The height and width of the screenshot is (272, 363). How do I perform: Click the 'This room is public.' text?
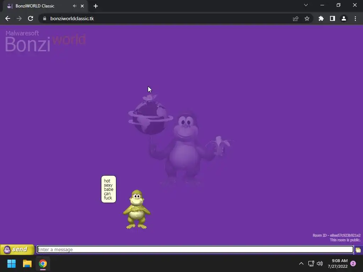coord(345,240)
